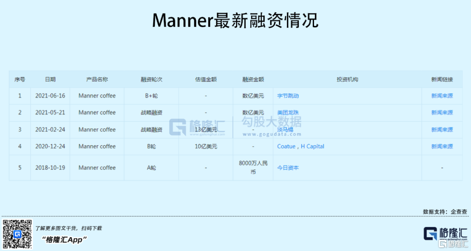Click the QR code in the footer

[x=17, y=234]
